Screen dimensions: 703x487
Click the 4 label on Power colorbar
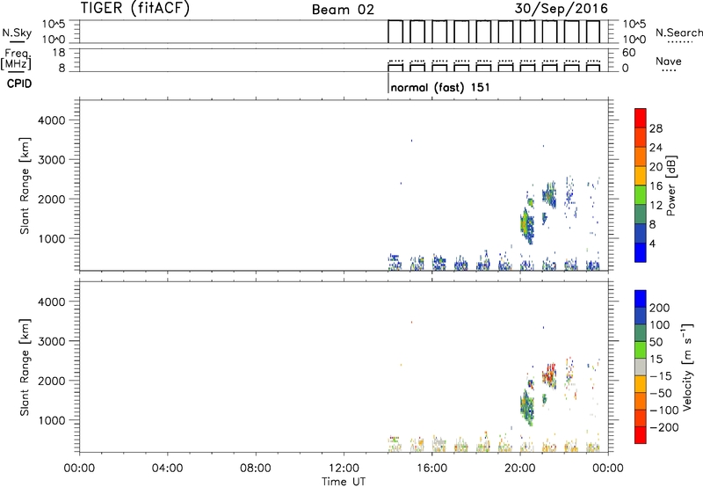pos(652,243)
